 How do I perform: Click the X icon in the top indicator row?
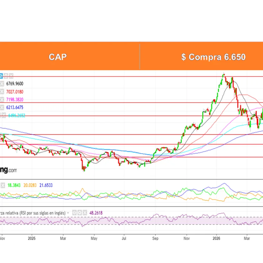pyautogui.click(x=11, y=76)
